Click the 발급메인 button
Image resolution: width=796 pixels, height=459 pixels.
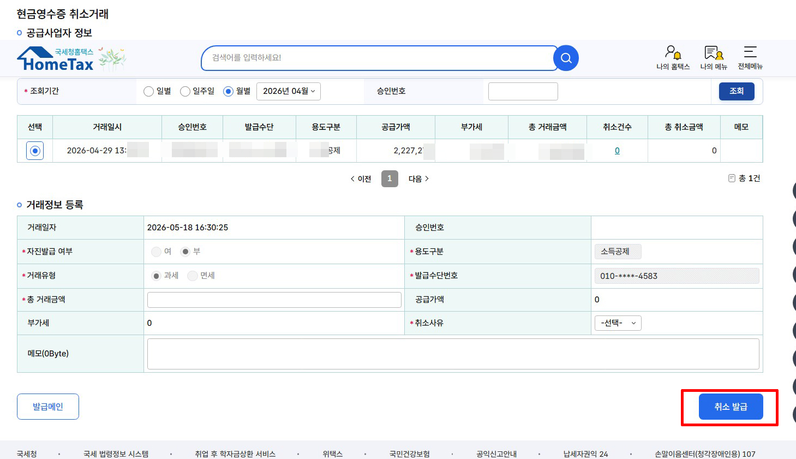tap(48, 407)
